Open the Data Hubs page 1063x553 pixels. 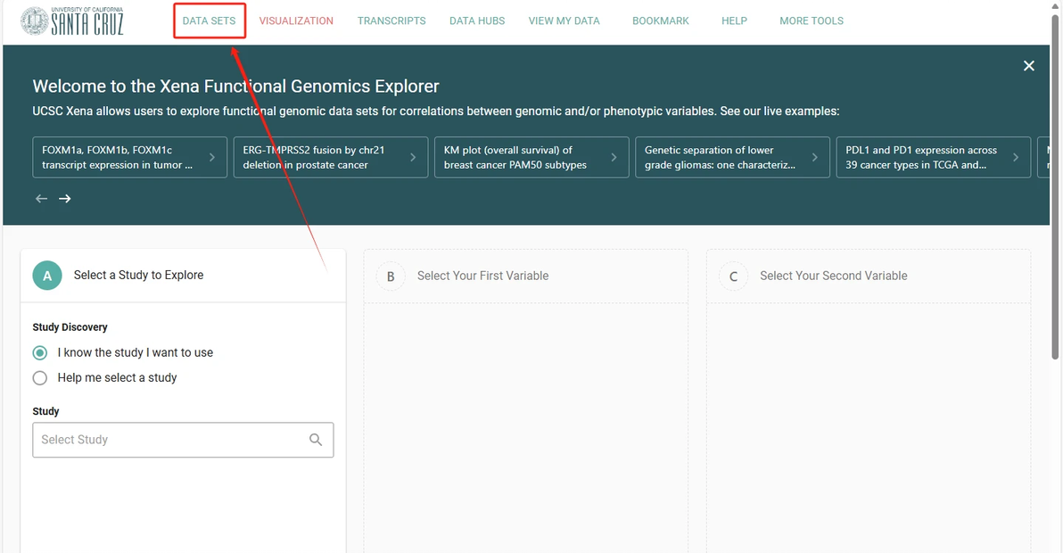point(477,21)
